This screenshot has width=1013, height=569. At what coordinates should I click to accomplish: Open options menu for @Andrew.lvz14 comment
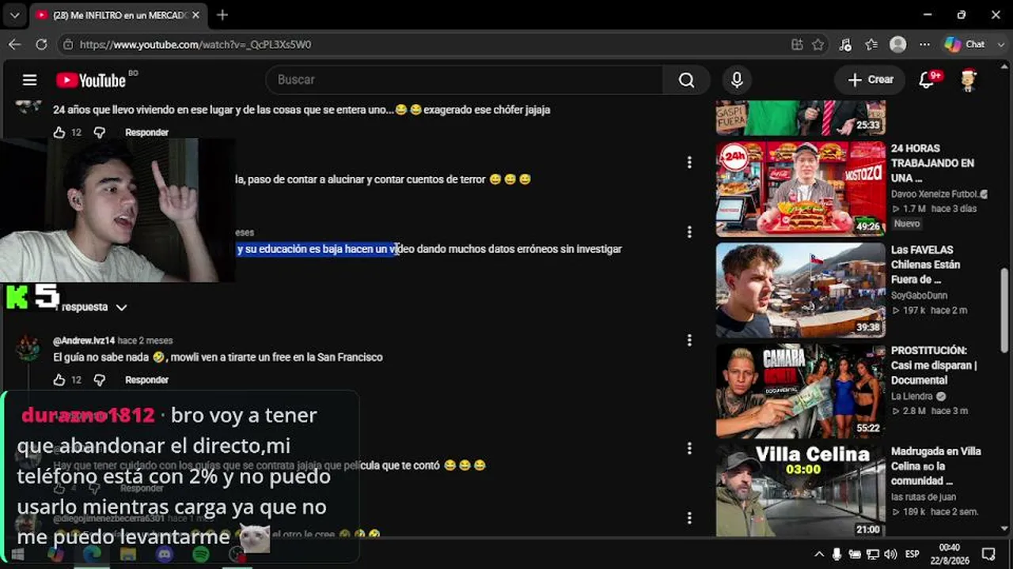coord(689,340)
